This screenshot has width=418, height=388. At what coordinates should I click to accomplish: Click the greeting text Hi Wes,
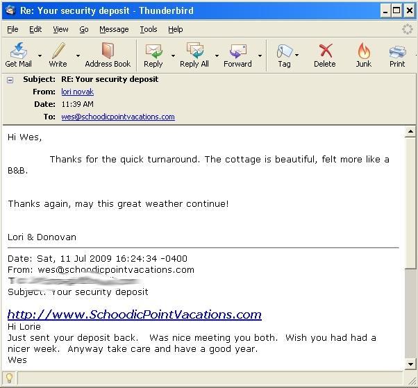tap(24, 137)
